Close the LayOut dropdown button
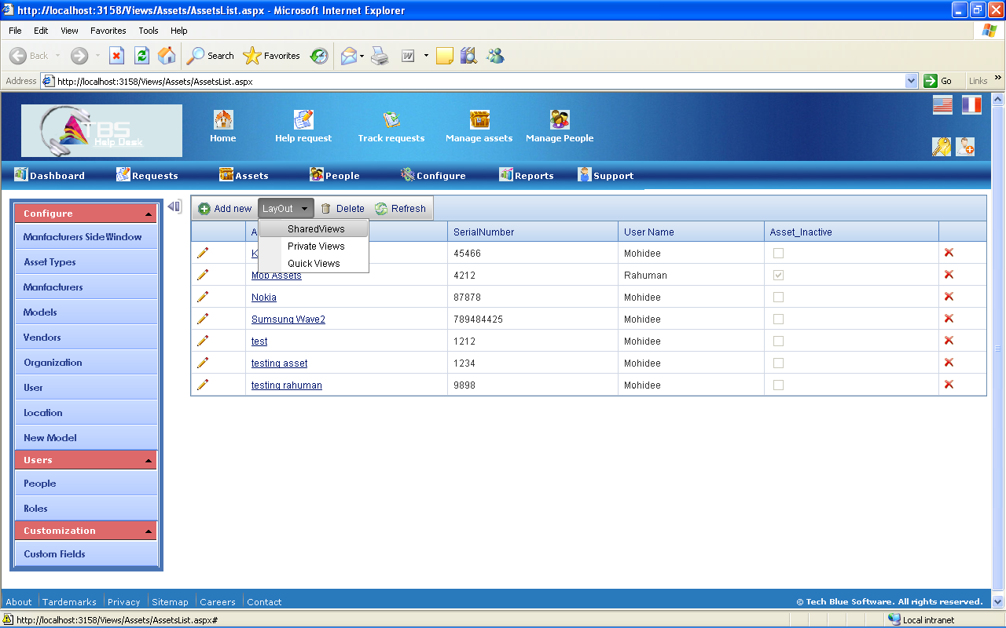 point(286,208)
